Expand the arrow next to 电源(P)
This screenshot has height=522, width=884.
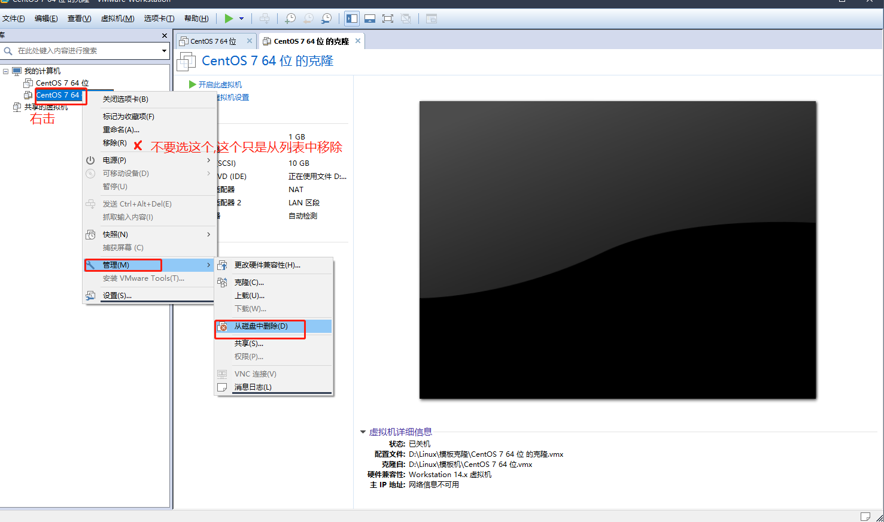pos(209,160)
